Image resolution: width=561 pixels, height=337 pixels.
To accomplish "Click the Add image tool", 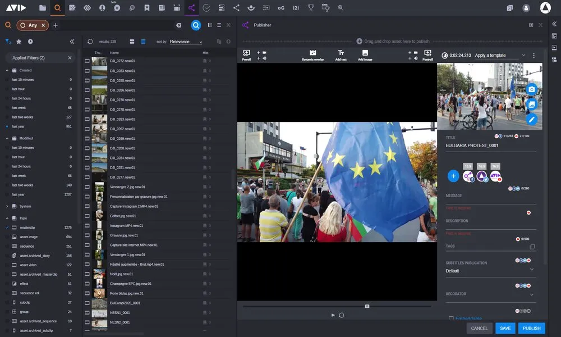I will [365, 54].
